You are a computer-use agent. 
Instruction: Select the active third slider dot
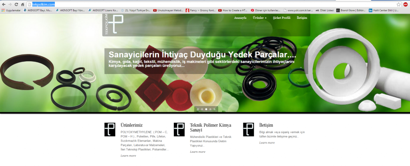click(206, 109)
